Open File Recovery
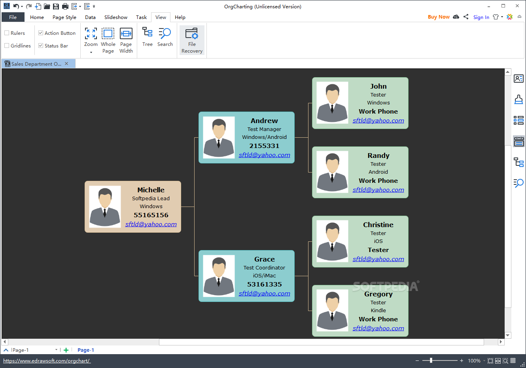The width and height of the screenshot is (526, 368). (x=192, y=40)
